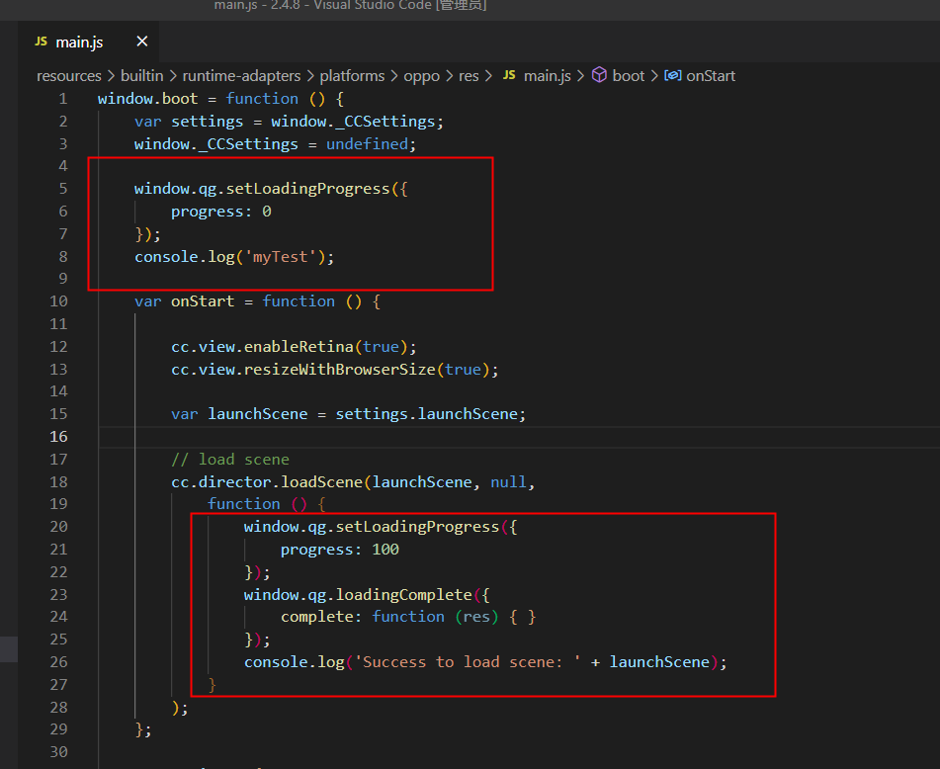Click 'settings' in the var declaration on line 2
The width and height of the screenshot is (940, 769).
(207, 122)
